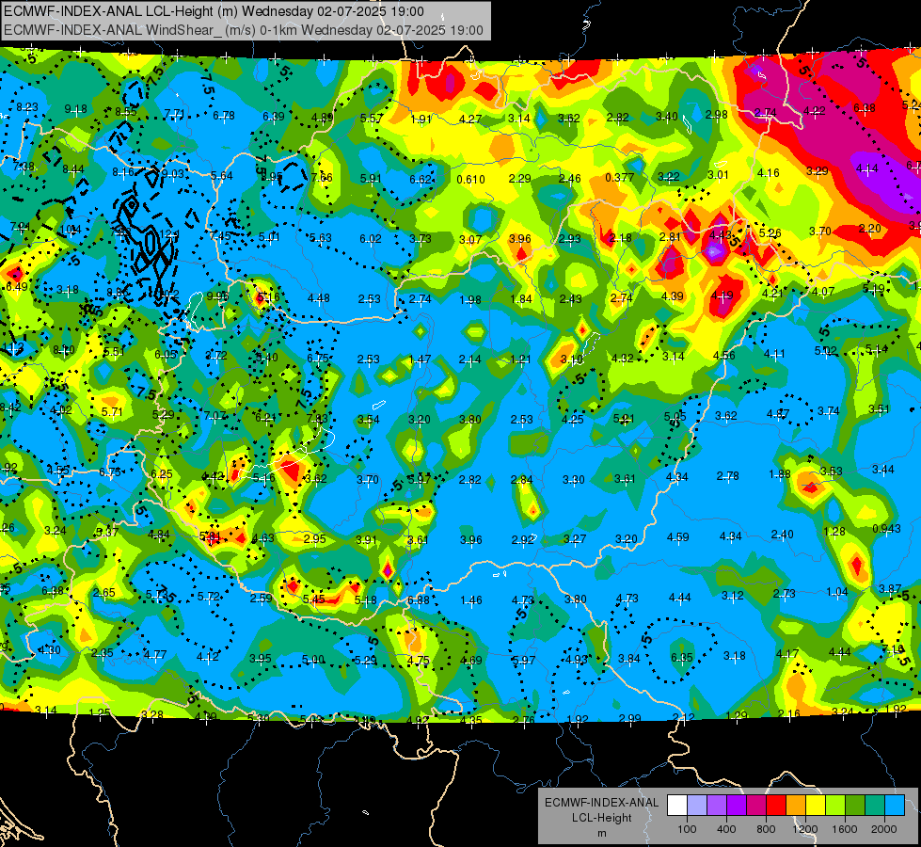Click the legend label 1600
The width and height of the screenshot is (921, 847).
click(844, 829)
